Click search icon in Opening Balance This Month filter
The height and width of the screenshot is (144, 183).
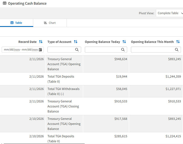[x=177, y=50]
